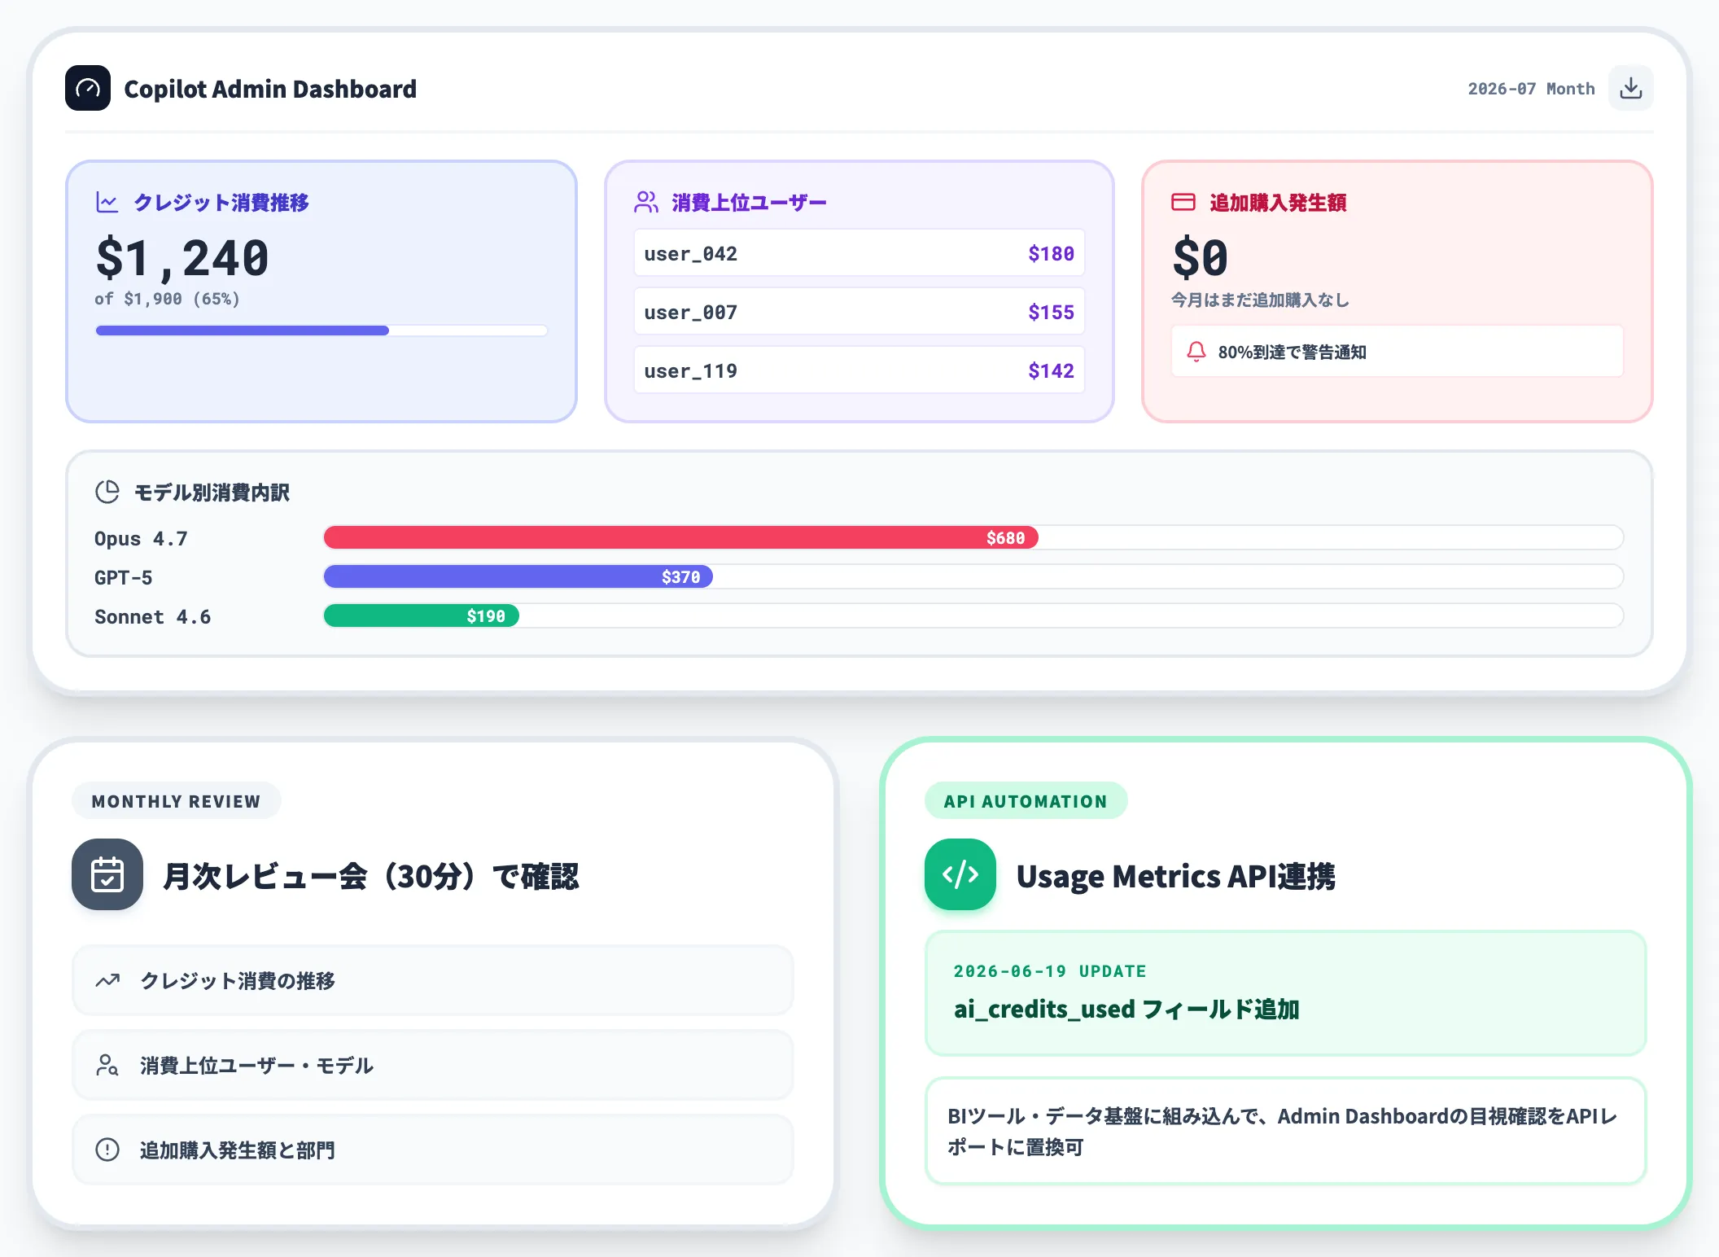1719x1257 pixels.
Task: Click the user search icon beside 消費上位ユーザー・モデル
Action: click(107, 1065)
